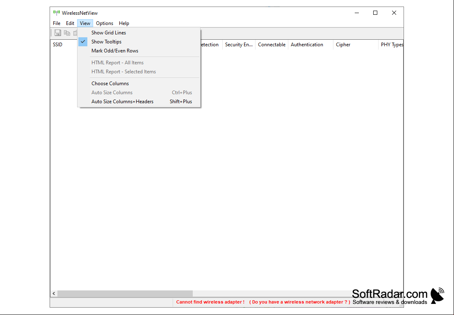The height and width of the screenshot is (315, 454).
Task: Enable Show Grid Lines option
Action: (139, 33)
